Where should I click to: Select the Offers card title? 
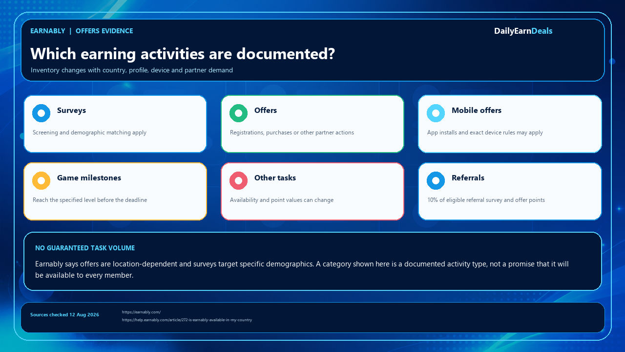pyautogui.click(x=266, y=110)
